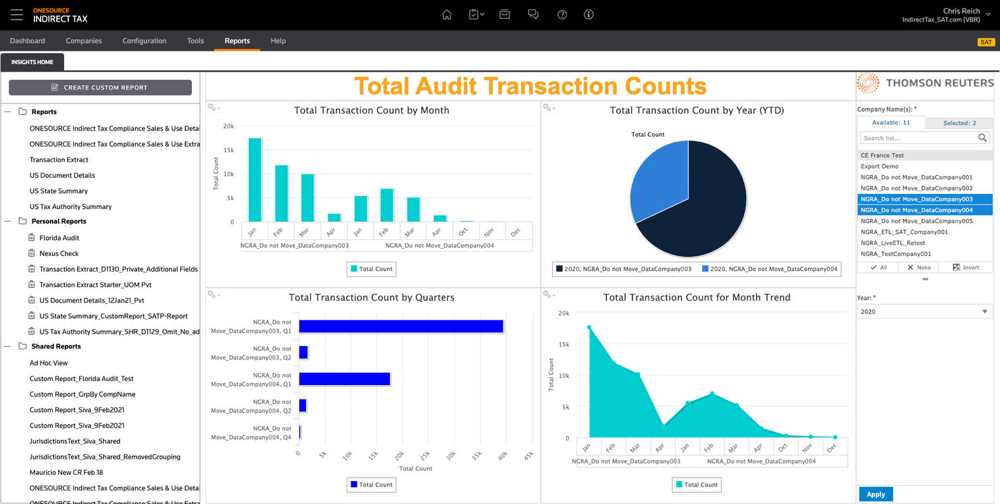The image size is (1000, 504).
Task: Open the inbox icon in the top bar
Action: coord(504,14)
